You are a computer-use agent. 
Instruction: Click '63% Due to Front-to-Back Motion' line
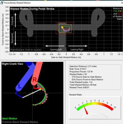pos(87,79)
